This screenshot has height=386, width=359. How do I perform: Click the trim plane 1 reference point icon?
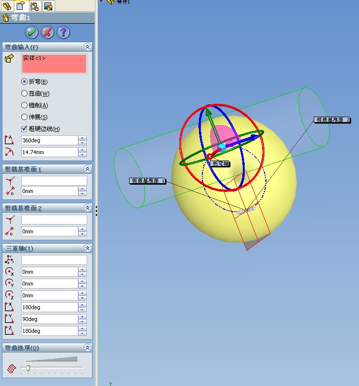pos(10,181)
